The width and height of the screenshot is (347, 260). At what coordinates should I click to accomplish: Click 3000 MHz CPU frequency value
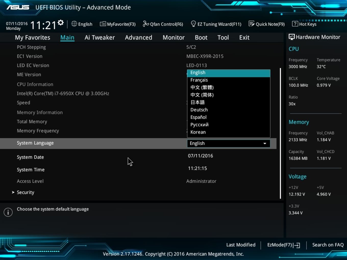click(298, 67)
